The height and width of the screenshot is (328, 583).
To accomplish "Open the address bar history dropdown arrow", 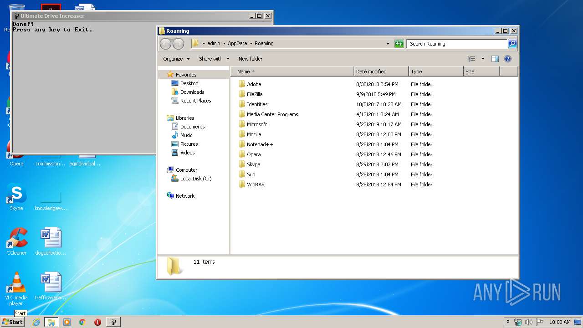I will click(x=388, y=44).
